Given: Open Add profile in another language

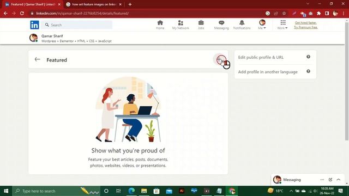Looking at the screenshot, I should coord(268,72).
